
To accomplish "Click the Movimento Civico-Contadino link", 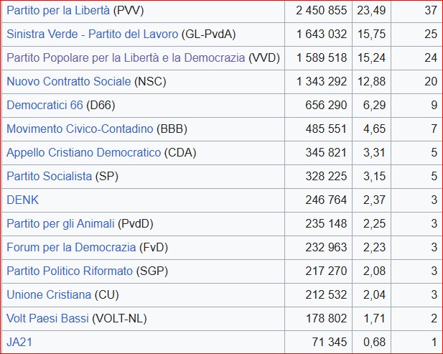I will [80, 129].
